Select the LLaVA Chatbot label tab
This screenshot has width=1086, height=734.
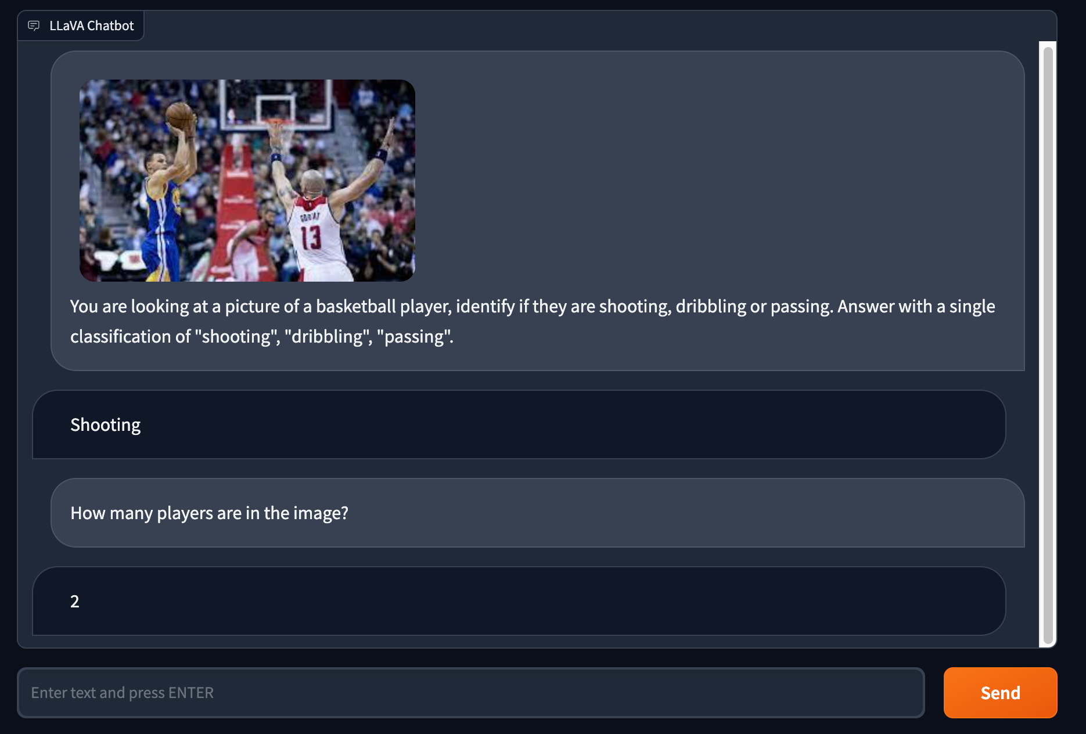[81, 26]
